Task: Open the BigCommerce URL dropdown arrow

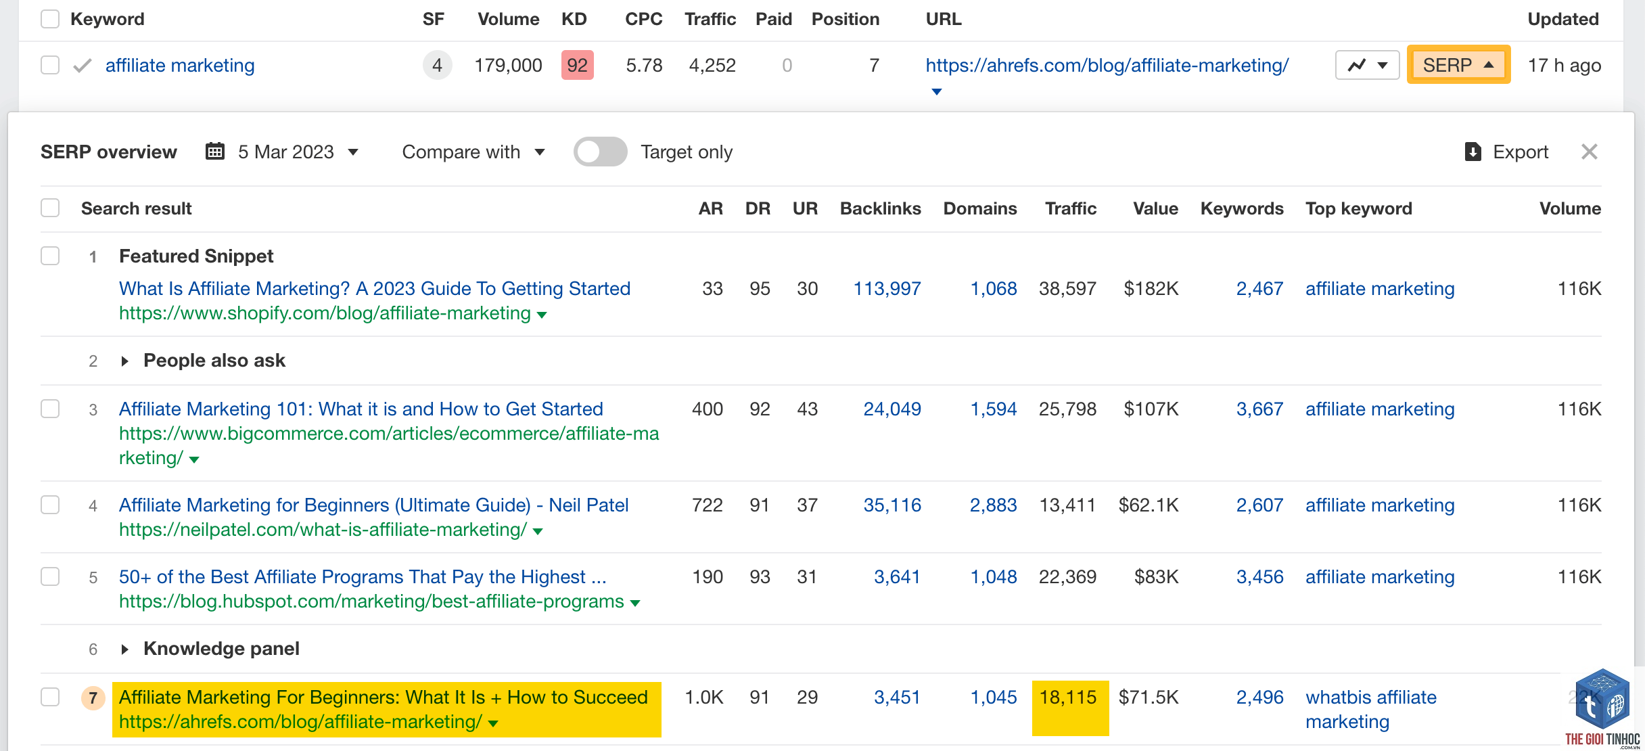Action: pyautogui.click(x=195, y=459)
